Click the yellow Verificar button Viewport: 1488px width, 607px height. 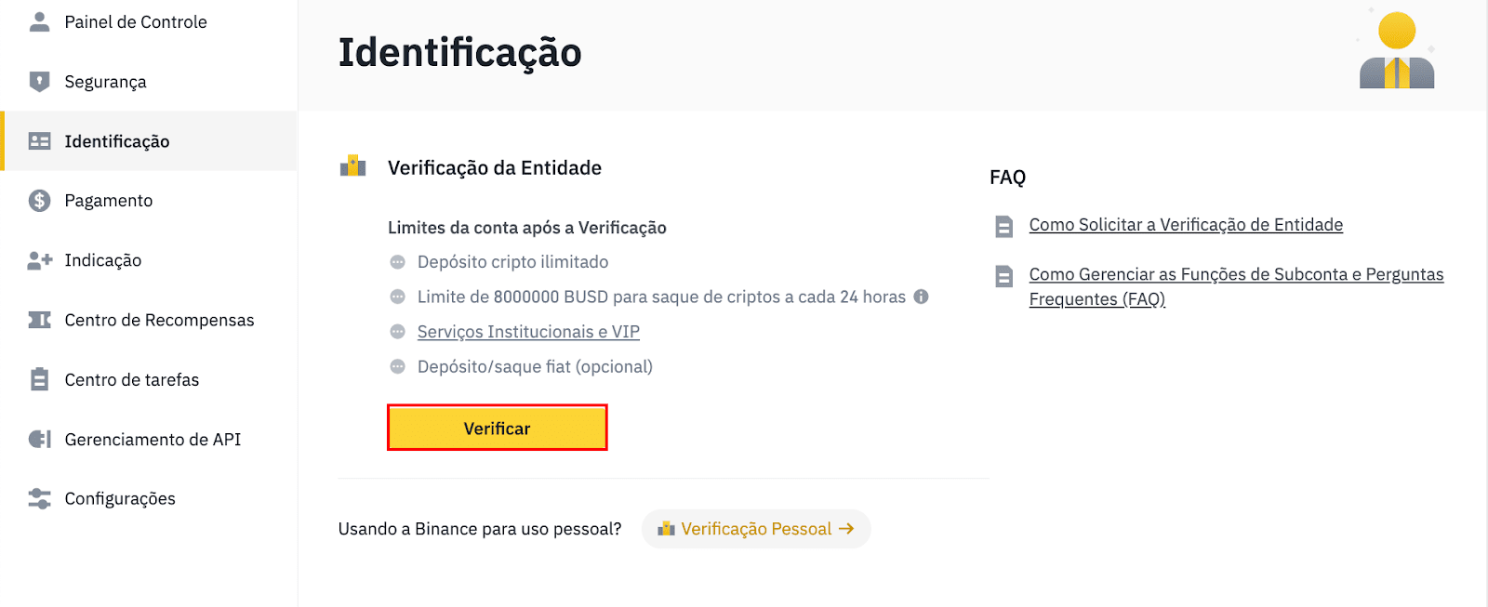[x=498, y=428]
